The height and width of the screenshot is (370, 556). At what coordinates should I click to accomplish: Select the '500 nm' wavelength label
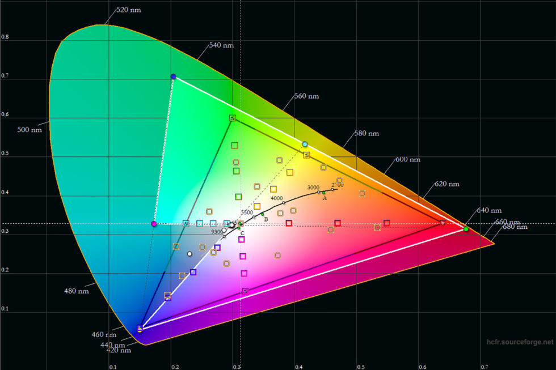click(30, 130)
